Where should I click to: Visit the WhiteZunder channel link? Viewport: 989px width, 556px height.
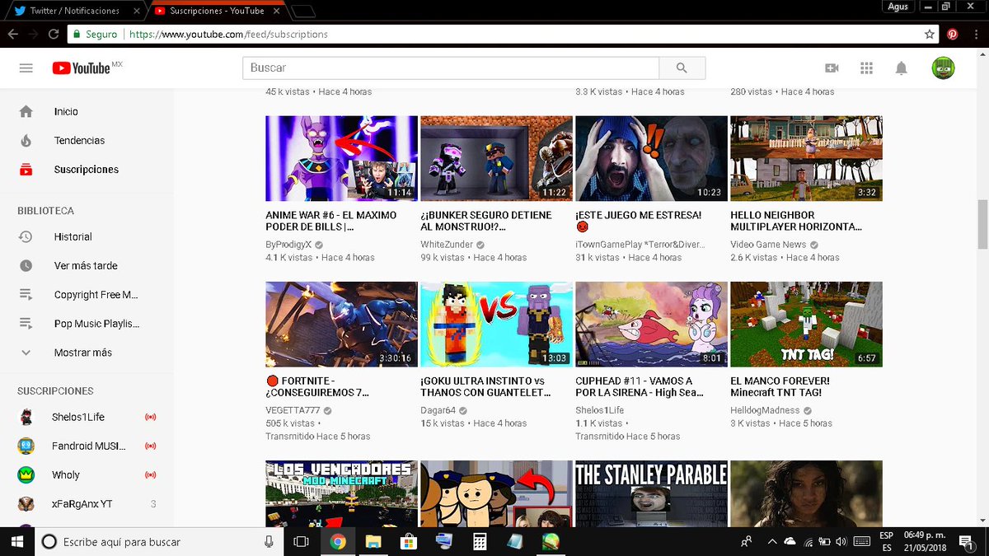(x=447, y=245)
